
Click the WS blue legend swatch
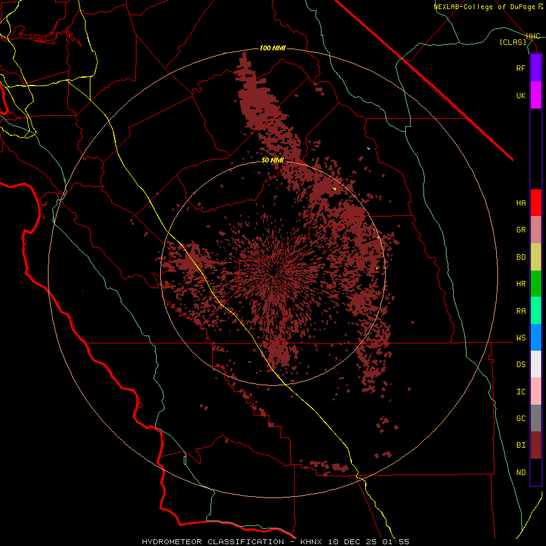(x=536, y=337)
